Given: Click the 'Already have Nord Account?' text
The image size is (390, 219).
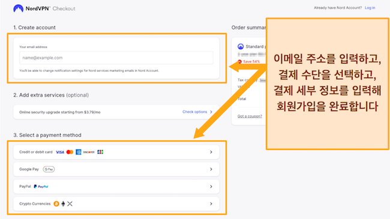Looking at the screenshot, I should pyautogui.click(x=338, y=8).
